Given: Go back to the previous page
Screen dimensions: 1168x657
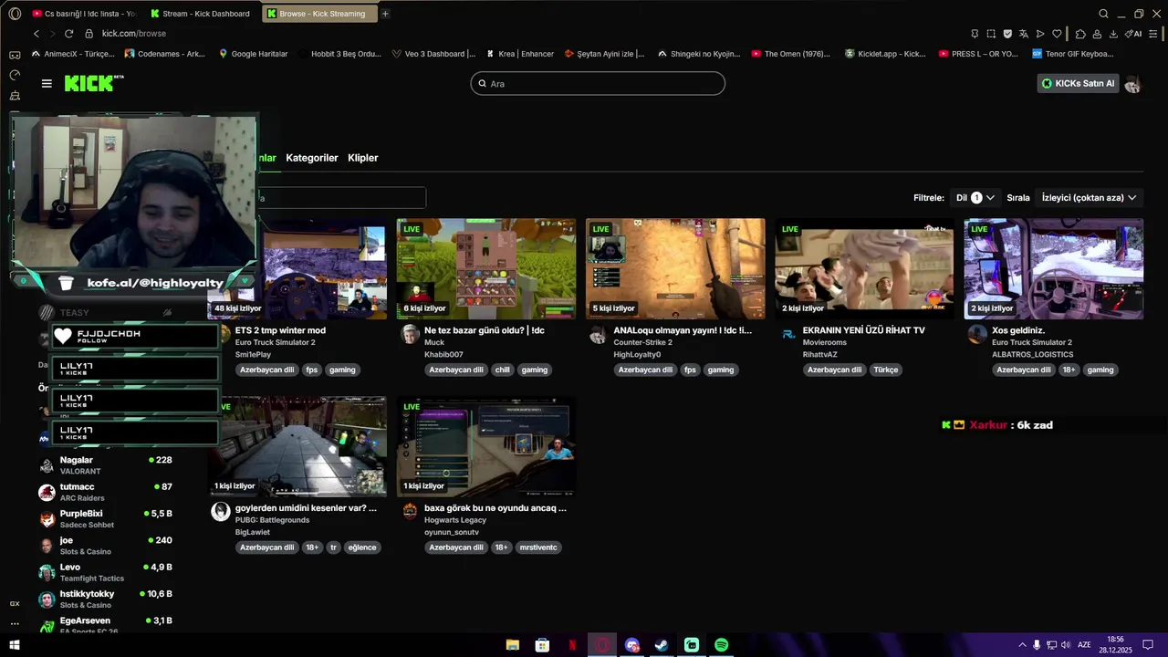Looking at the screenshot, I should [x=36, y=34].
